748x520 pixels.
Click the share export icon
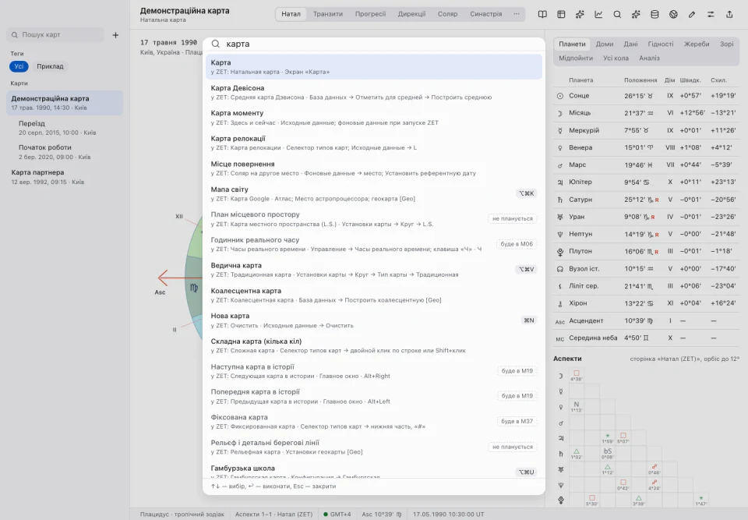point(729,14)
